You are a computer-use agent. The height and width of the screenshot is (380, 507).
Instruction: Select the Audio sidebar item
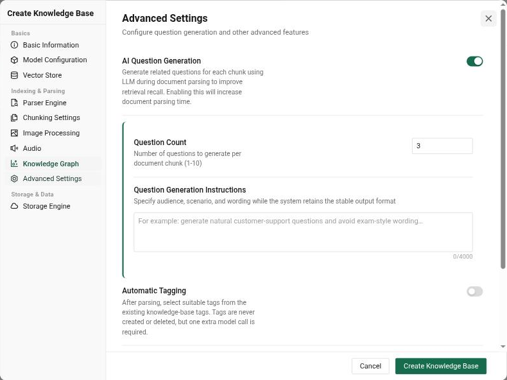pyautogui.click(x=54, y=148)
